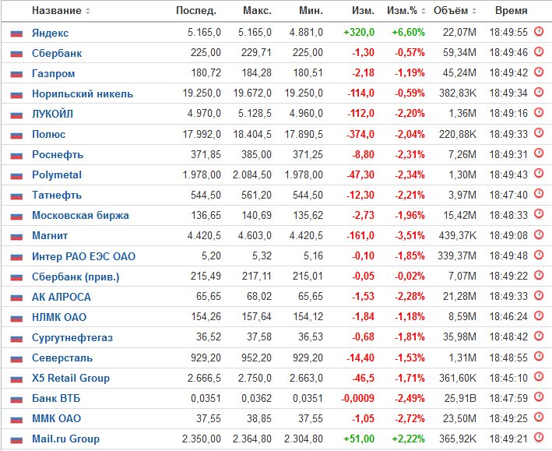552x451 pixels.
Task: Open the Северсталь link
Action: point(62,358)
